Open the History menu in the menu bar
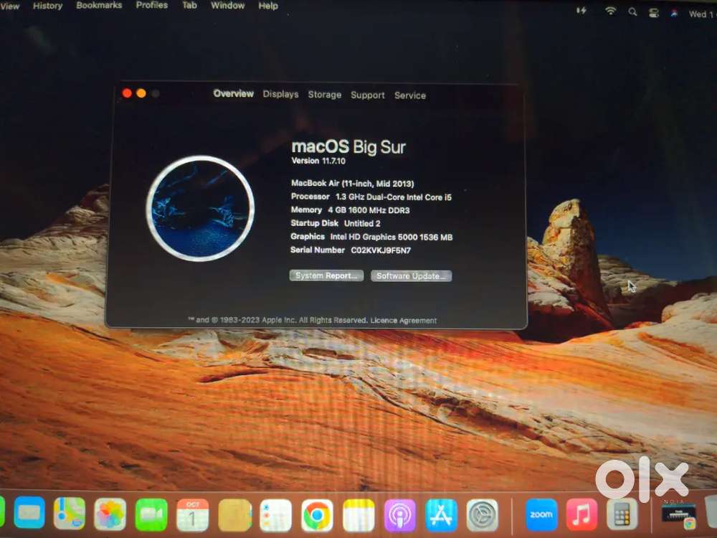The width and height of the screenshot is (717, 538). pos(47,6)
